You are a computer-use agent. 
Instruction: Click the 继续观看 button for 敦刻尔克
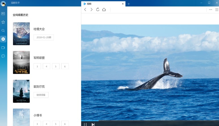coord(41,95)
